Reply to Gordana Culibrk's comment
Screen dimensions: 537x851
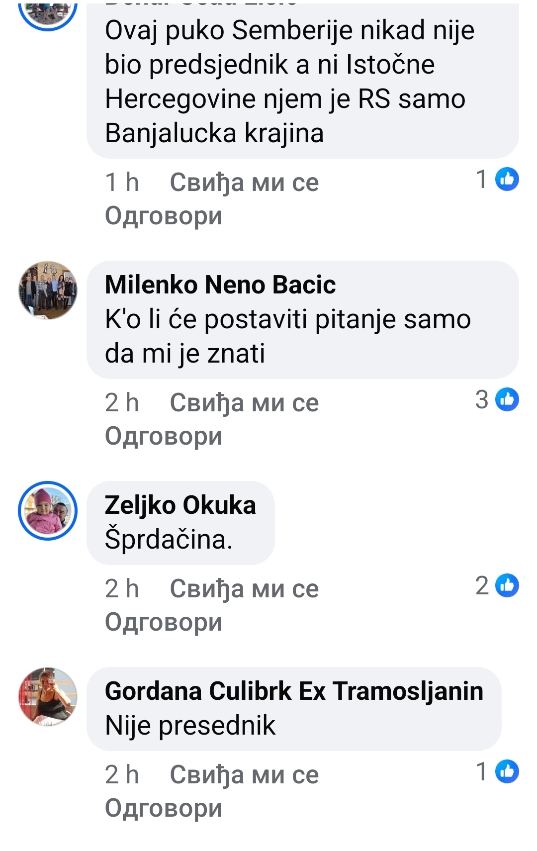point(163,808)
